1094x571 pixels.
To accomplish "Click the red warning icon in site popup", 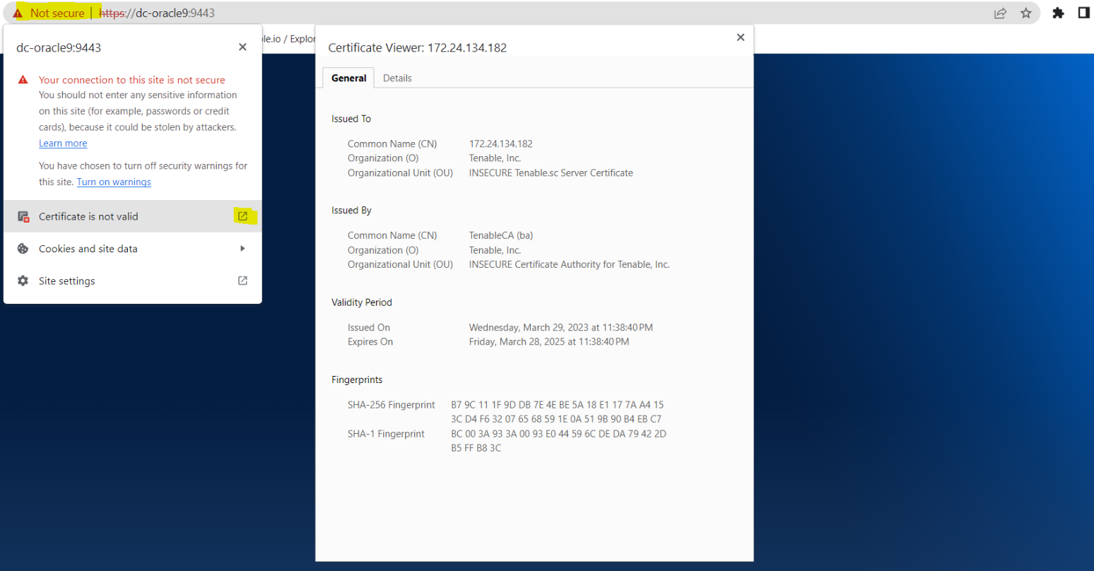I will pyautogui.click(x=23, y=80).
